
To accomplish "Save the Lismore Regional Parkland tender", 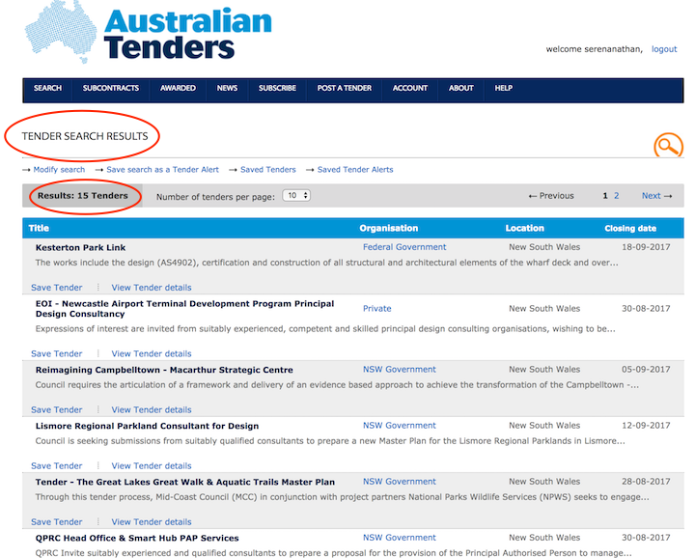I will (57, 466).
